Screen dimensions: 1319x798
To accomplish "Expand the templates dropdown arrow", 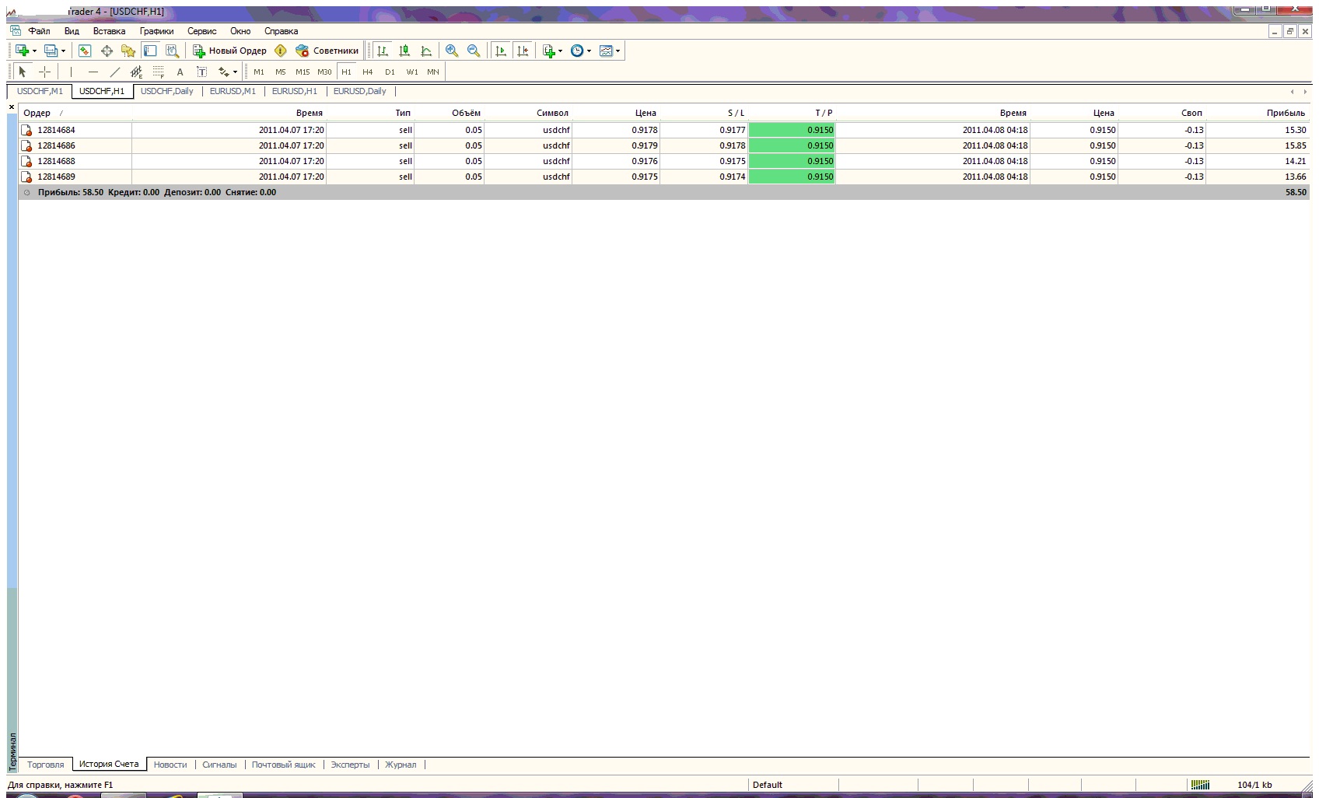I will pos(618,51).
